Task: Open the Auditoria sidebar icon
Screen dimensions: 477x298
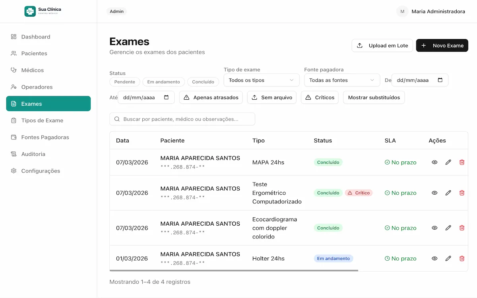Action: point(13,154)
